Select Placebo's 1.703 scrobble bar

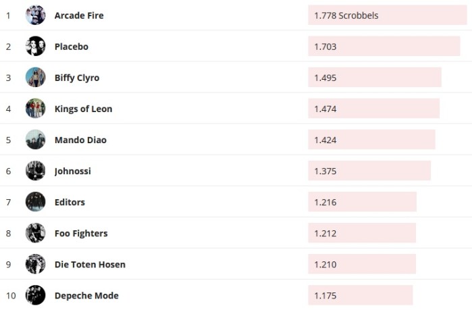(x=384, y=47)
